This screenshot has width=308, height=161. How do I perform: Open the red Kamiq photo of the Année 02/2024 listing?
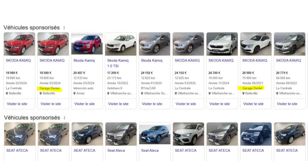pyautogui.click(x=19, y=44)
